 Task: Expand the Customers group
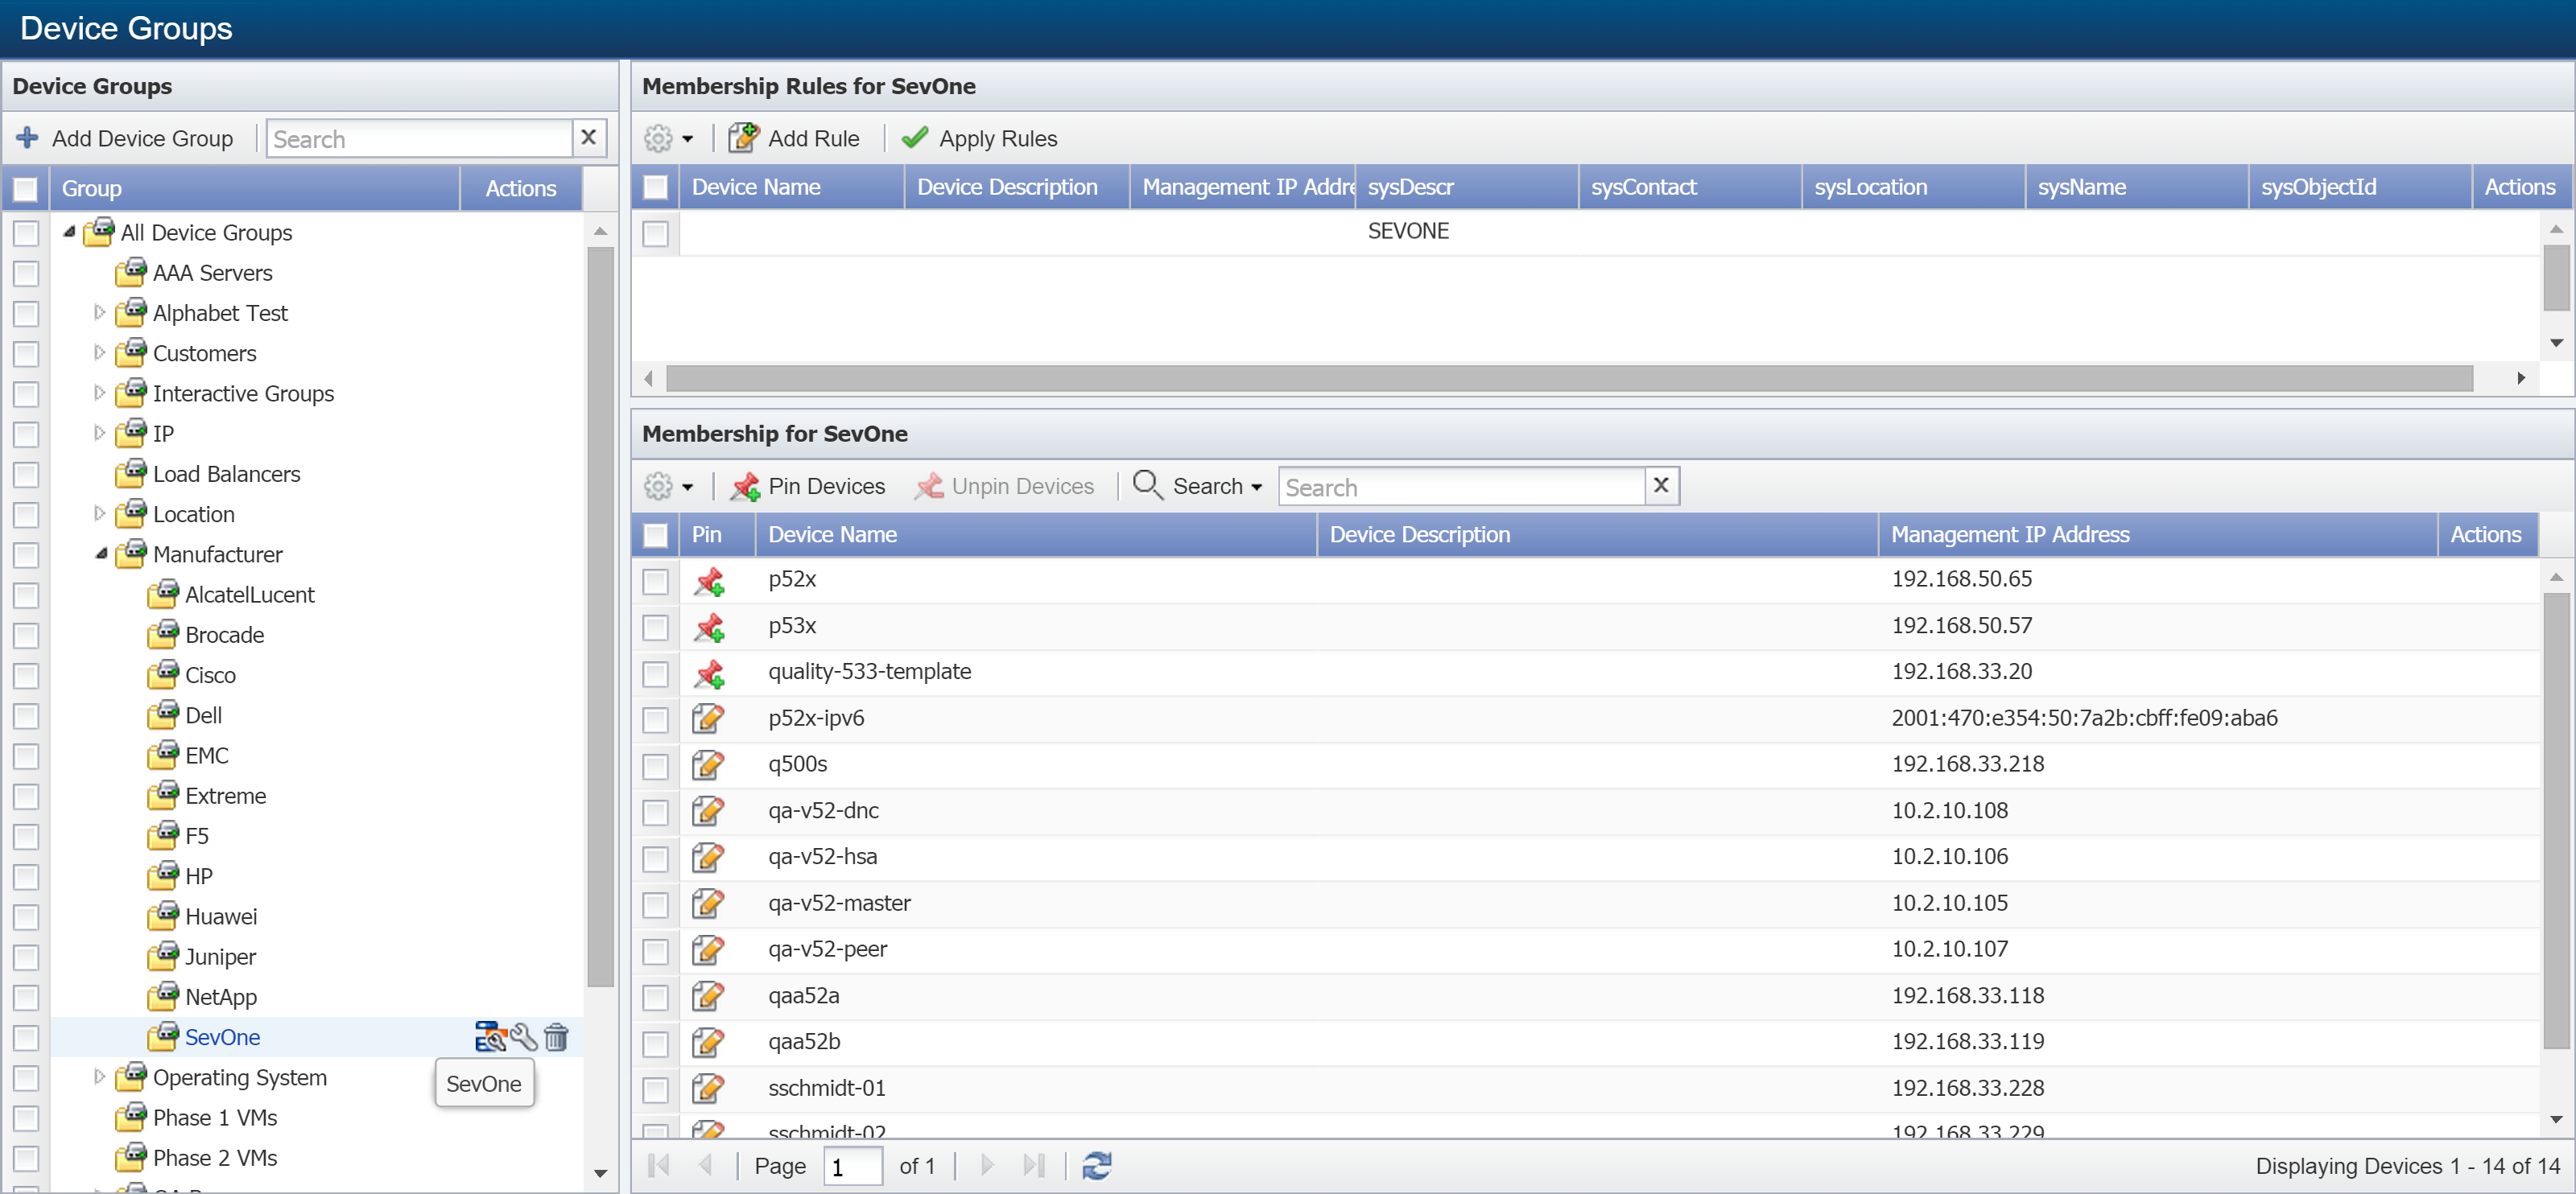click(99, 352)
